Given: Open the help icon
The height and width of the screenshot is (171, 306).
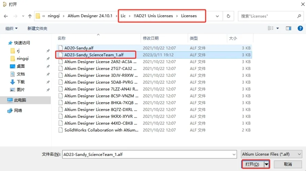Looking at the screenshot, I should (300, 28).
